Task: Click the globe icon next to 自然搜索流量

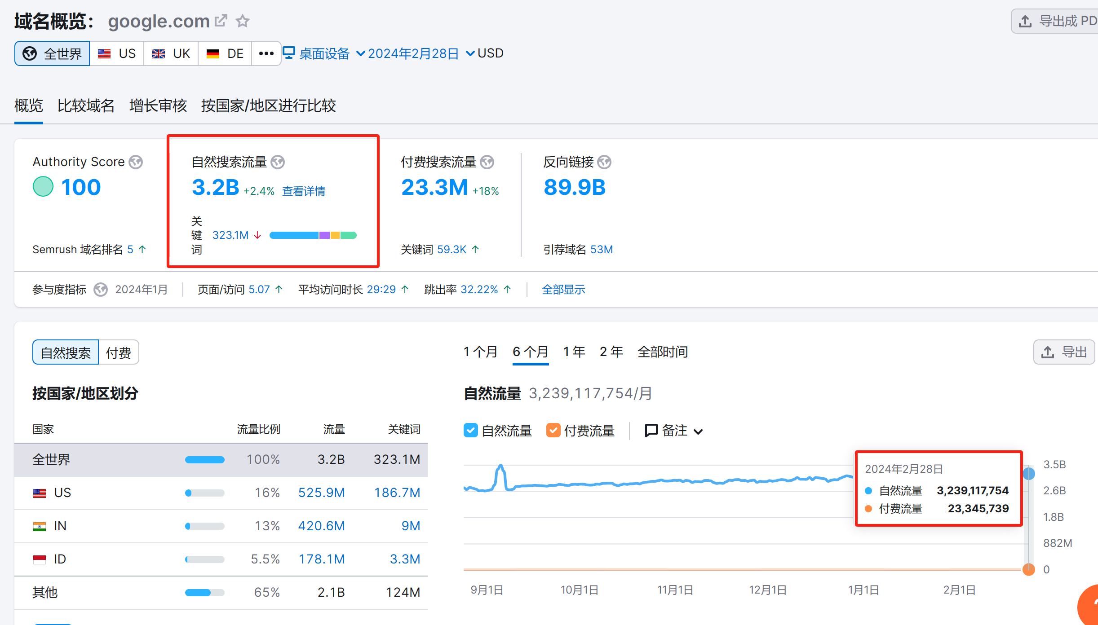Action: point(278,162)
